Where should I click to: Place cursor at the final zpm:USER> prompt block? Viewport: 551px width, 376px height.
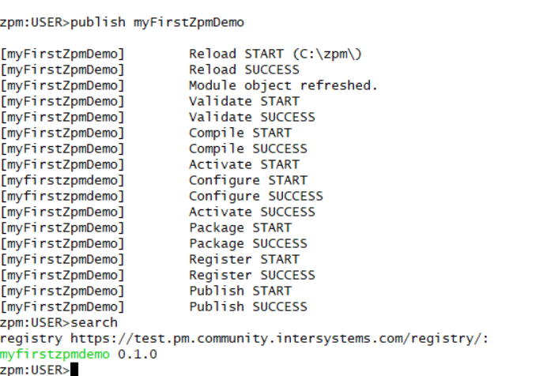tap(74, 370)
